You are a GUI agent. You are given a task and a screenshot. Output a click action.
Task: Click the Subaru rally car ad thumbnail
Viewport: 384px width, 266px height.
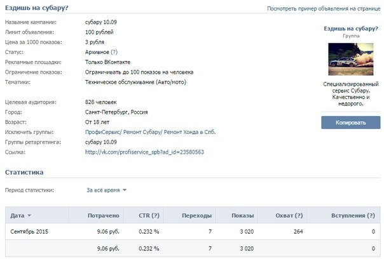[x=351, y=59]
